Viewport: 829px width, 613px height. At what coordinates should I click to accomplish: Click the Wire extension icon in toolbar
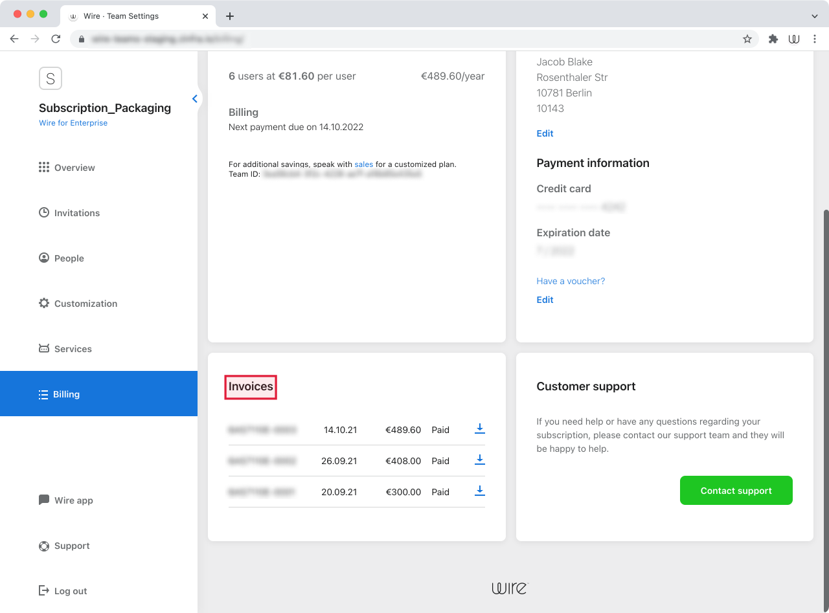[794, 39]
